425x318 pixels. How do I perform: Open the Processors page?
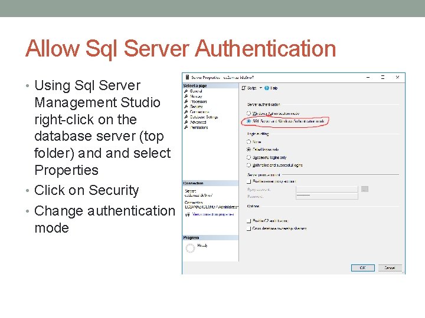tap(198, 101)
